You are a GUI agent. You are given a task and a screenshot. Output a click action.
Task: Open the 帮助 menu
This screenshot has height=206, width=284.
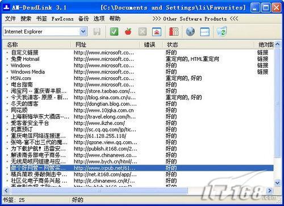coord(115,19)
